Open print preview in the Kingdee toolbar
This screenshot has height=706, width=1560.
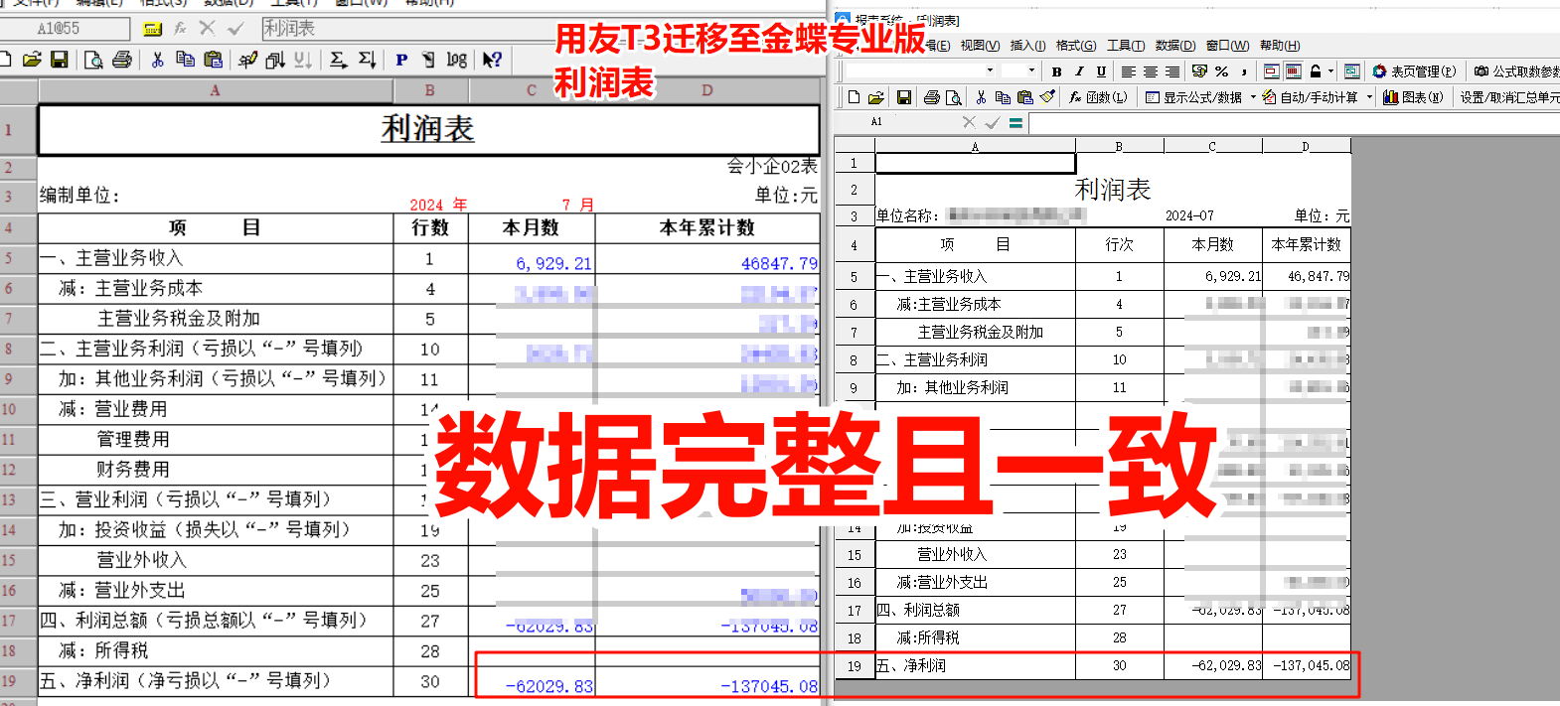pyautogui.click(x=954, y=97)
